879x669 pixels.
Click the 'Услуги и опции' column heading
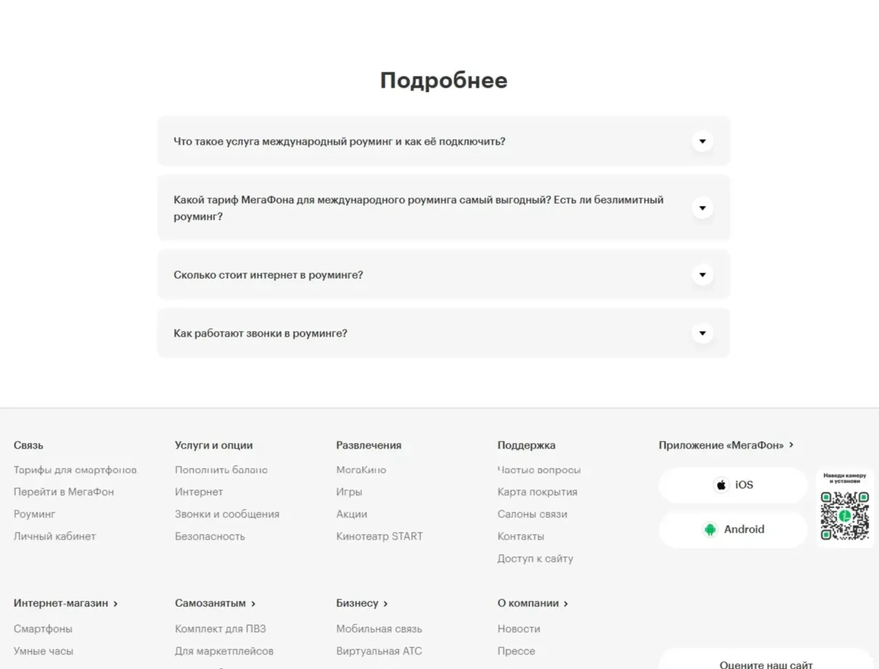(214, 445)
